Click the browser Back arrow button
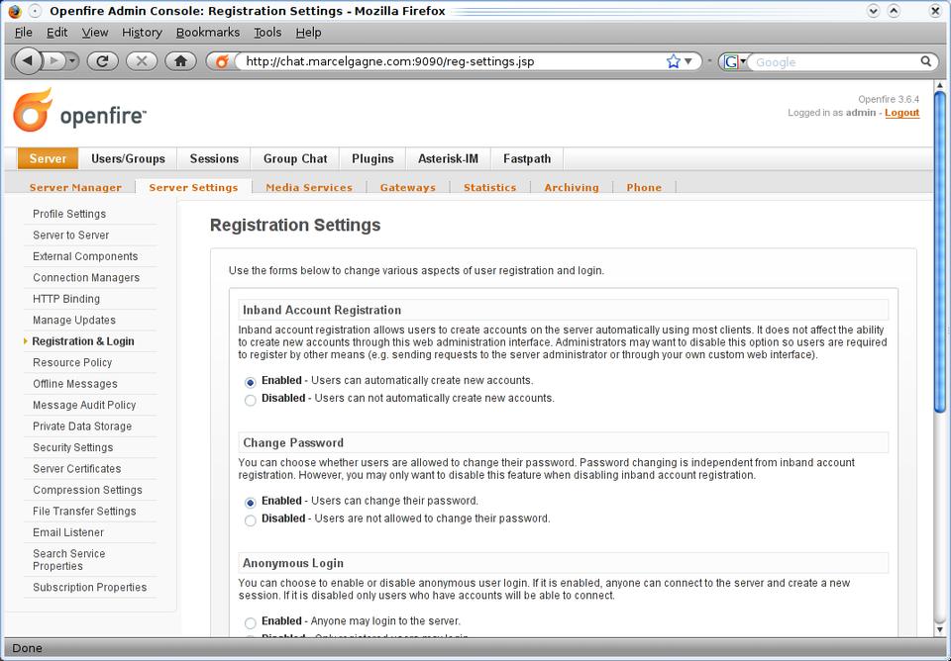Viewport: 951px width, 661px height. click(28, 61)
